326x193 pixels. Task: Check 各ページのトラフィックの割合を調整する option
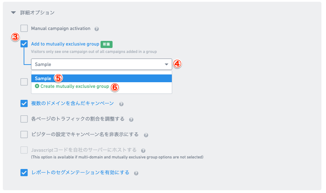(x=24, y=119)
